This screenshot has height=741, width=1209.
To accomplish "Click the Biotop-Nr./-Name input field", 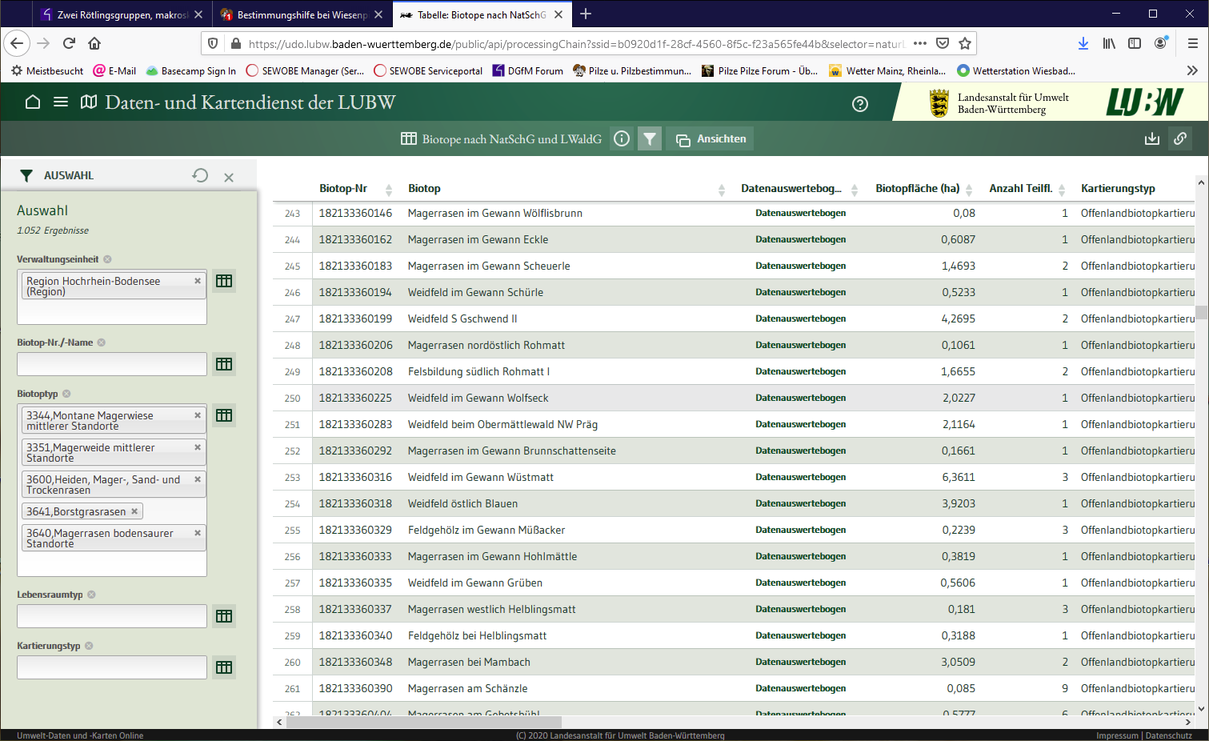I will click(x=112, y=364).
